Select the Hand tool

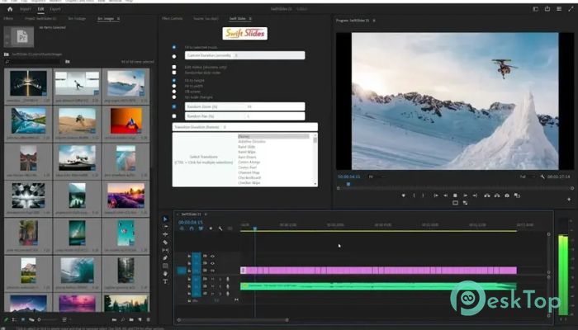165,274
